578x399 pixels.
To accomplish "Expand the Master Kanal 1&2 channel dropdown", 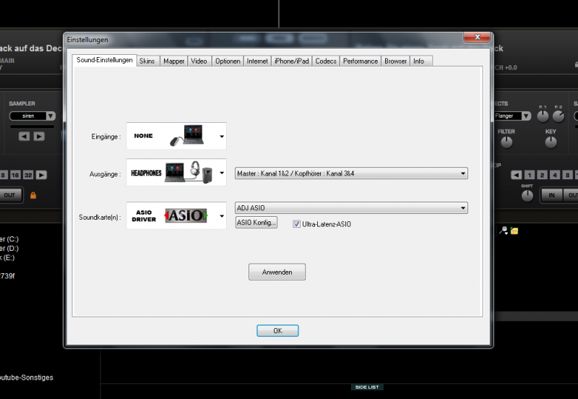I will pos(462,173).
